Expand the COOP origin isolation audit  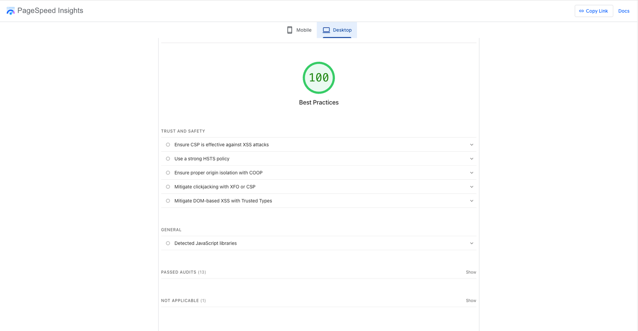tap(471, 173)
